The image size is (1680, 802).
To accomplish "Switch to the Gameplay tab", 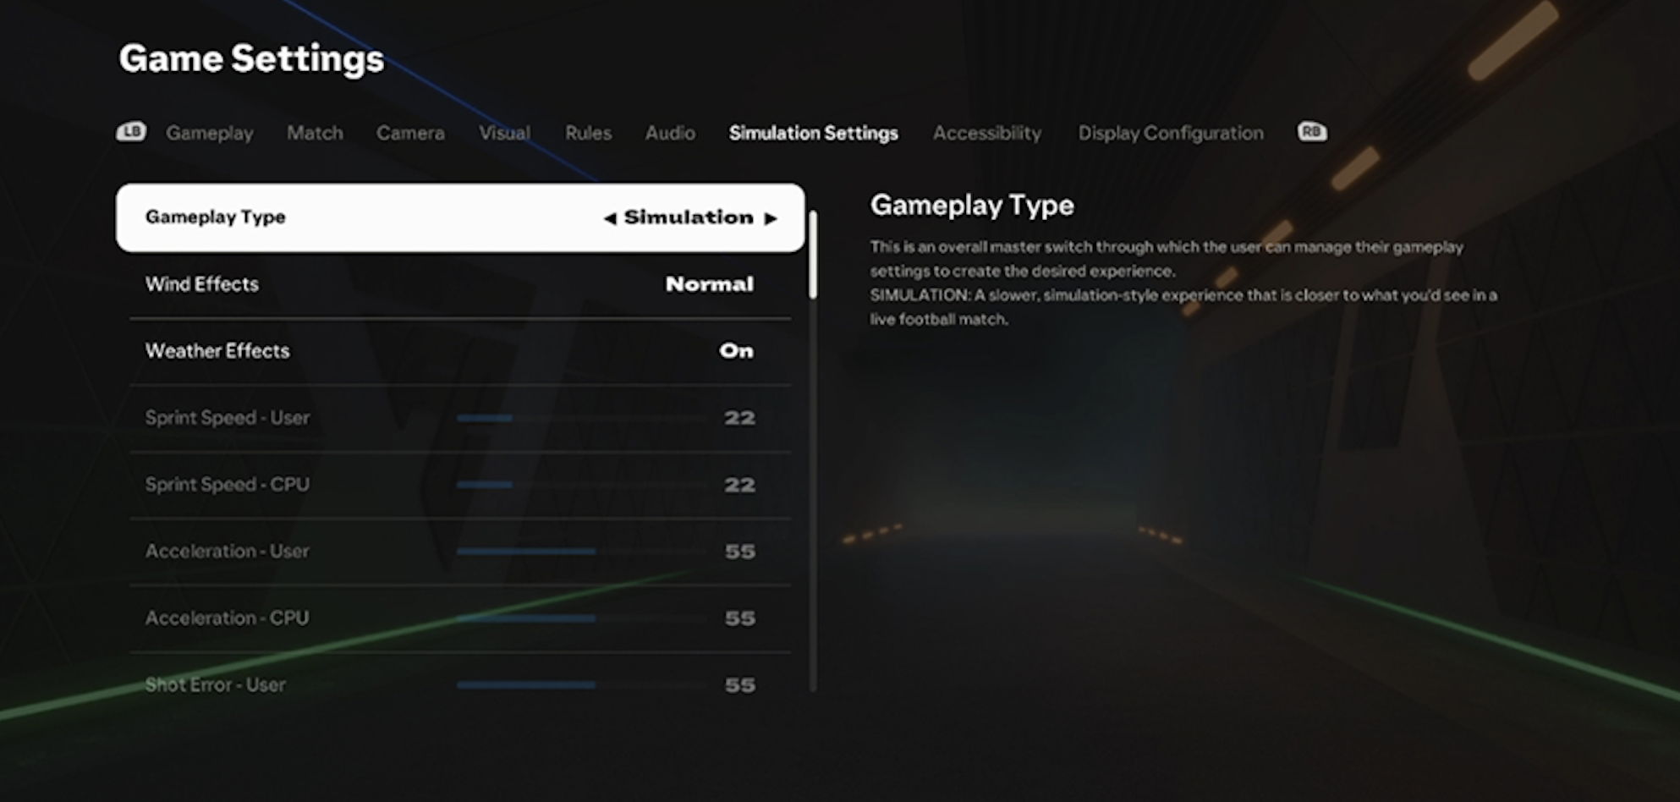I will [x=209, y=133].
